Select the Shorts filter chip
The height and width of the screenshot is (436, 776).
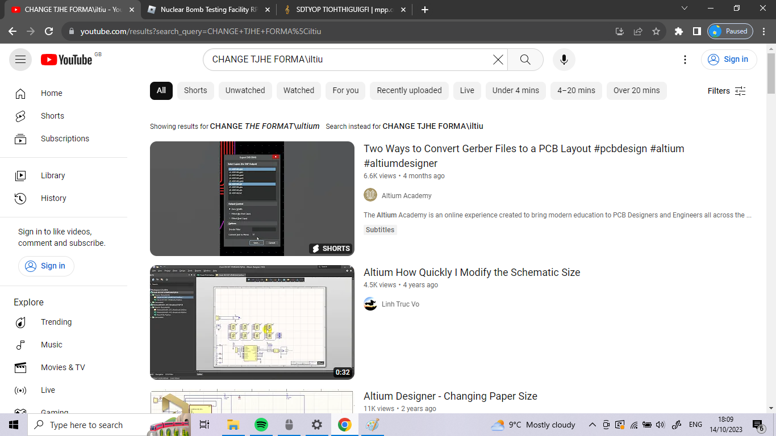point(195,90)
